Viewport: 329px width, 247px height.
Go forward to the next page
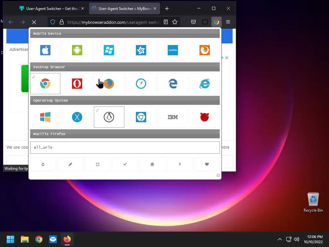[x=22, y=22]
